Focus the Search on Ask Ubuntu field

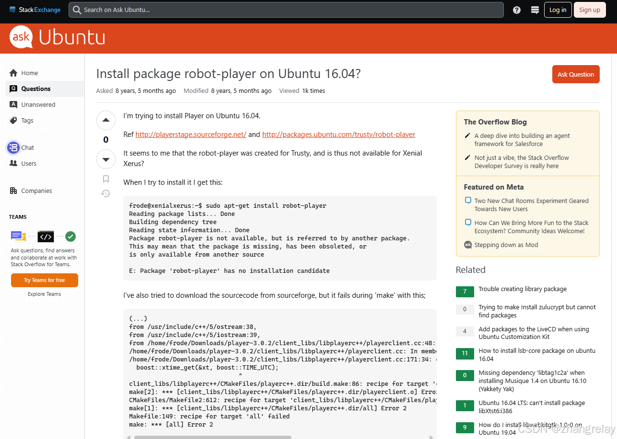286,10
